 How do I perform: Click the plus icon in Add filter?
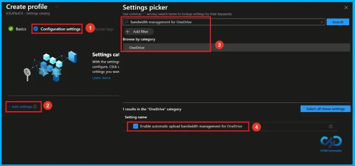128,31
